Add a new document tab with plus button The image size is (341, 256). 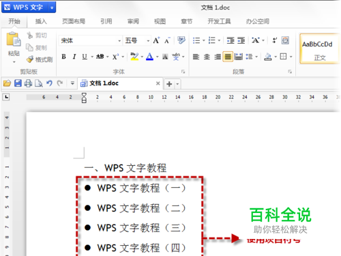point(169,84)
